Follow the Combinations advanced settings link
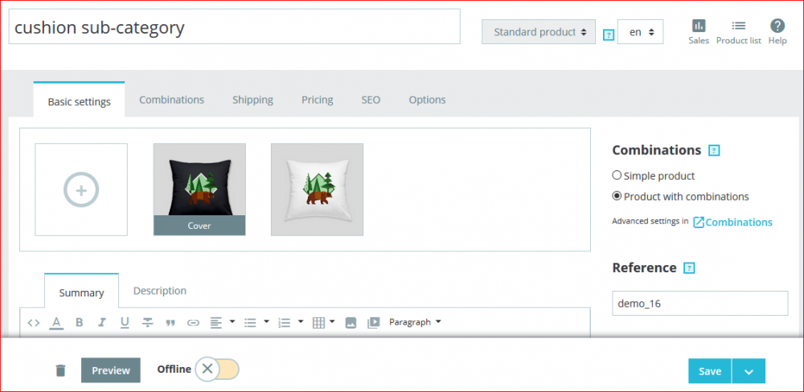 [x=732, y=222]
